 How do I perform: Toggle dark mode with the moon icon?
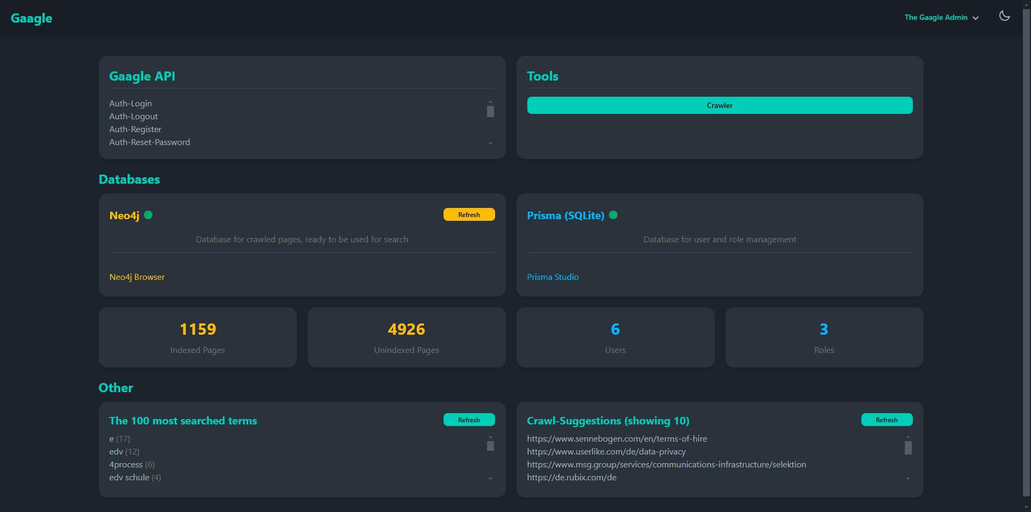pos(1004,16)
